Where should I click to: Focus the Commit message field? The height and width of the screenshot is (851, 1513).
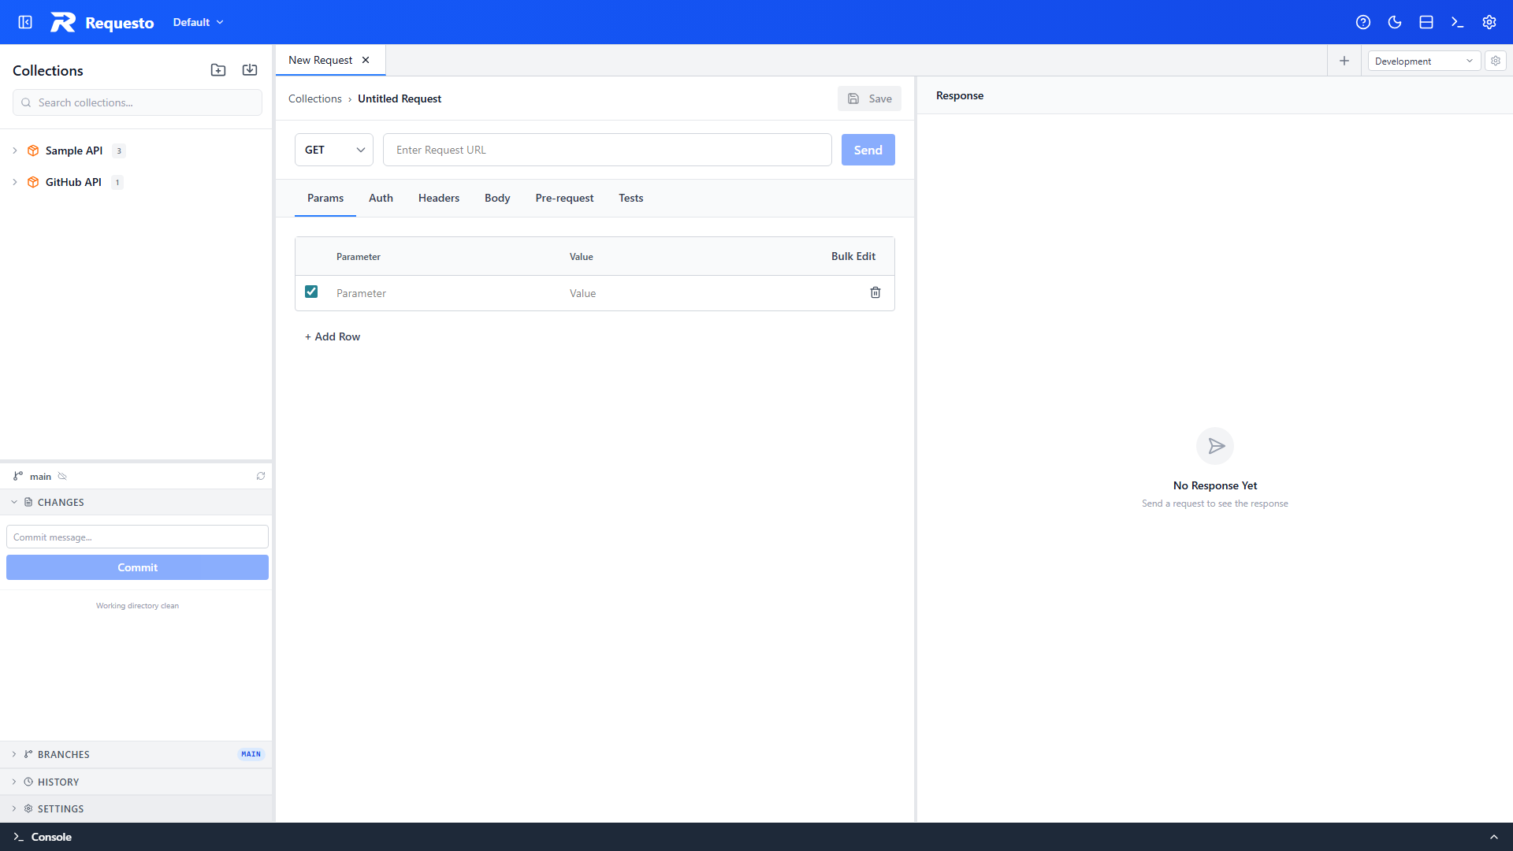tap(137, 537)
